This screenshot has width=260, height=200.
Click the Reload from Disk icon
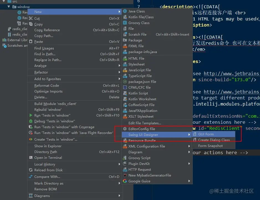(x=31, y=170)
